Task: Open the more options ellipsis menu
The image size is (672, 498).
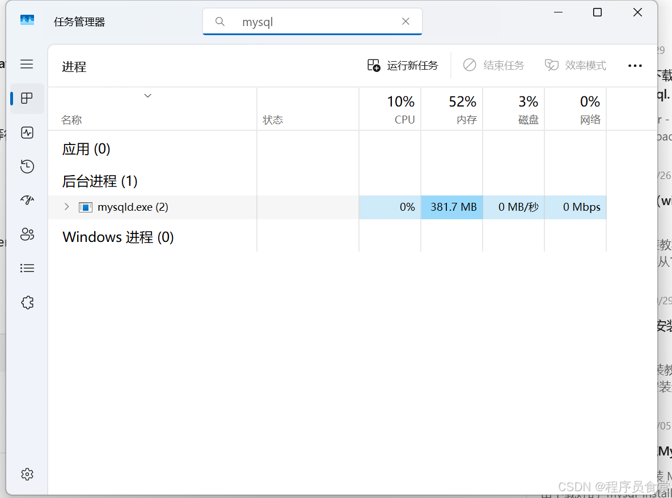Action: coord(635,66)
